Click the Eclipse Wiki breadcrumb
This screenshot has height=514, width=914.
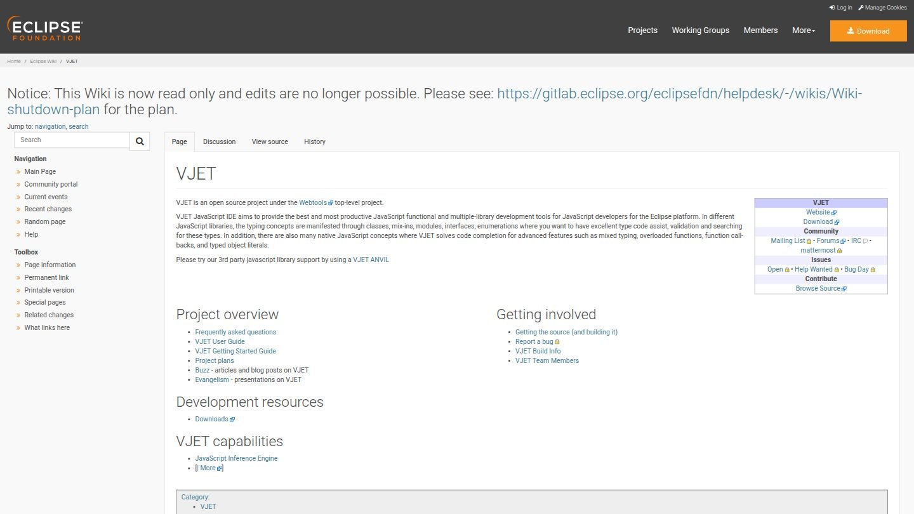(x=43, y=61)
